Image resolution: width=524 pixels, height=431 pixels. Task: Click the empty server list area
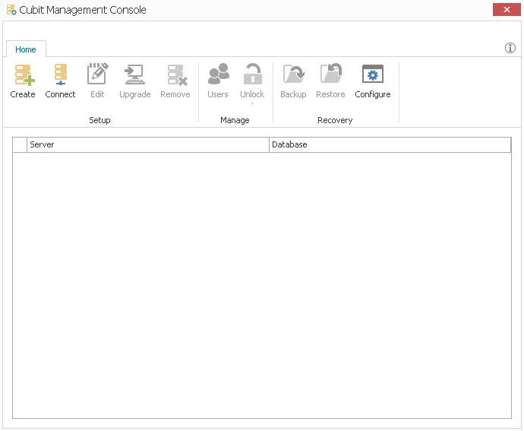tap(262, 285)
